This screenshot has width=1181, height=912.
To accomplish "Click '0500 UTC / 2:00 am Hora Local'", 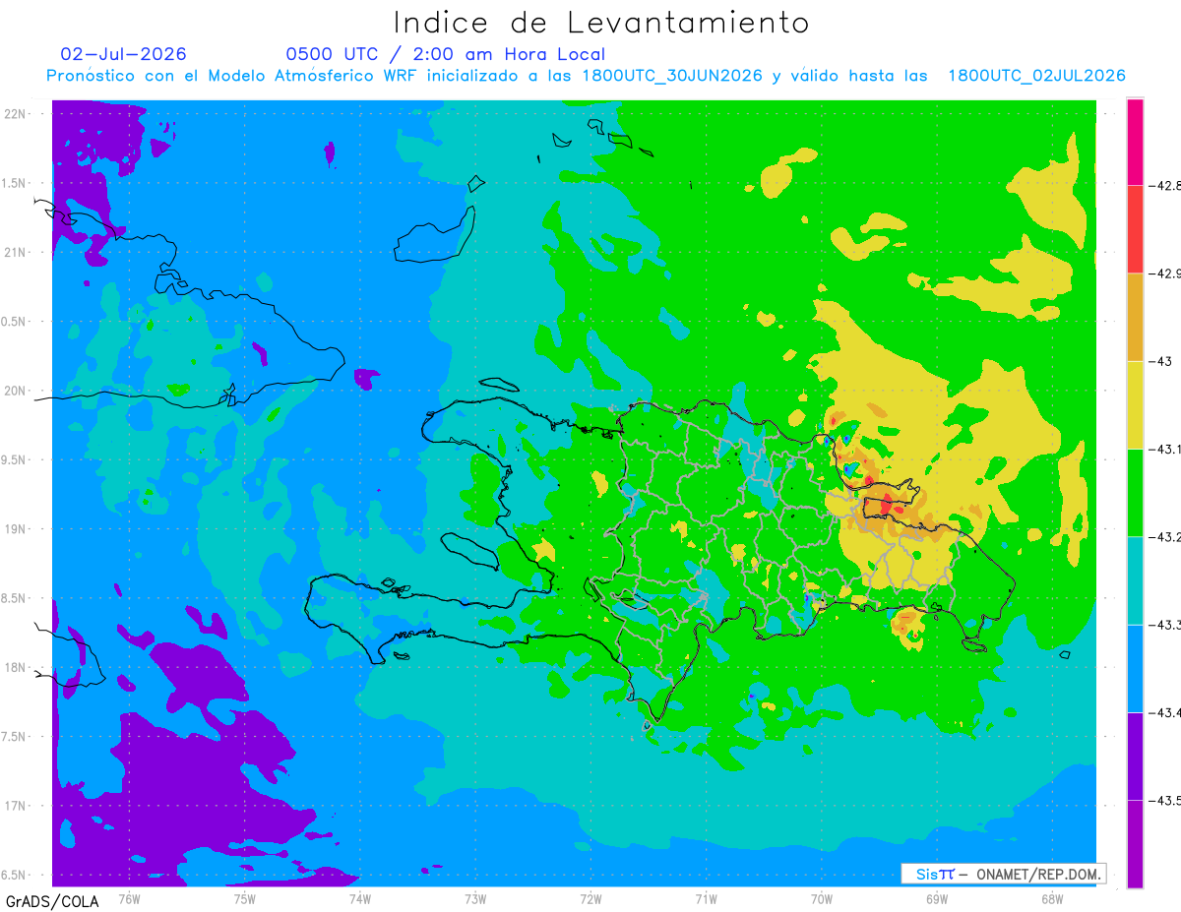I will (446, 54).
